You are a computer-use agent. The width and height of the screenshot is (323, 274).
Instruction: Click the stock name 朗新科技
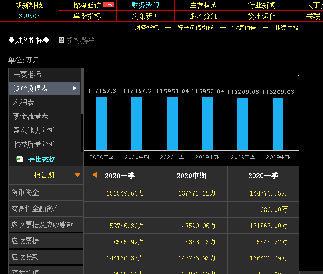(x=29, y=5)
